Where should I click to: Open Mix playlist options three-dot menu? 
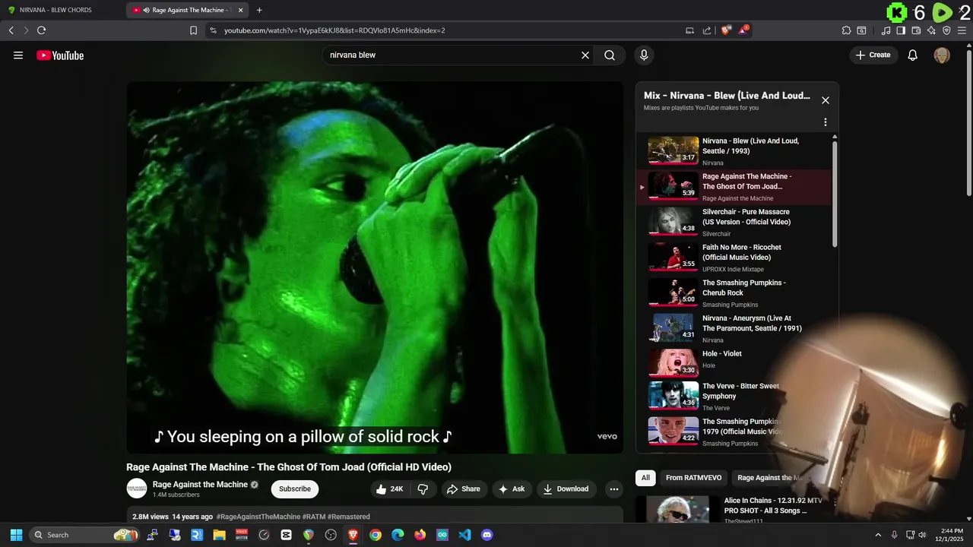tap(826, 122)
